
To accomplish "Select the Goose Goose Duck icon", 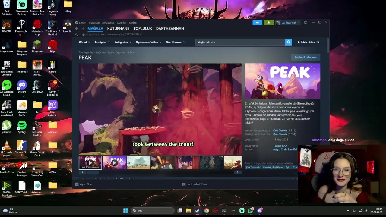I will pos(37,149).
